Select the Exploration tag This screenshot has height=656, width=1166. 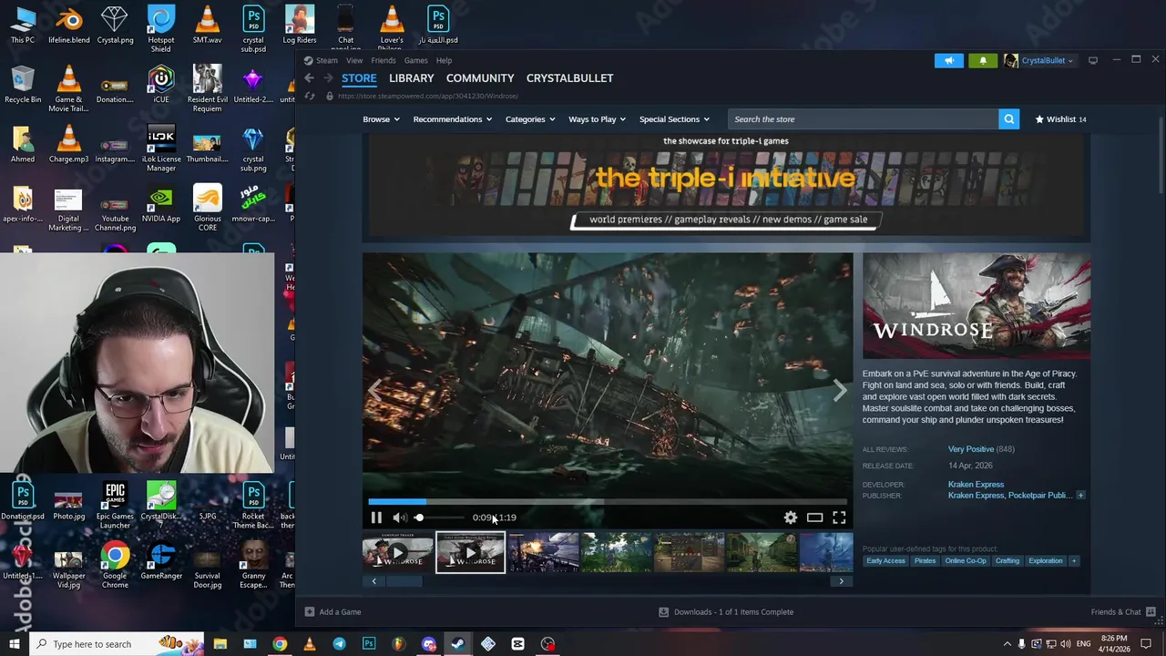tap(1045, 561)
